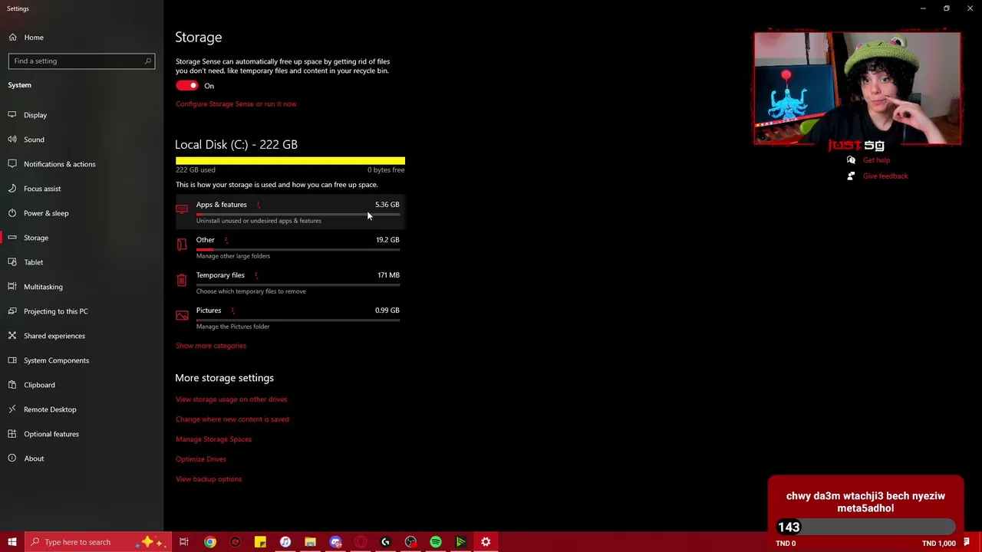Viewport: 982px width, 552px height.
Task: Click the Tablet icon in the sidebar
Action: pyautogui.click(x=12, y=262)
